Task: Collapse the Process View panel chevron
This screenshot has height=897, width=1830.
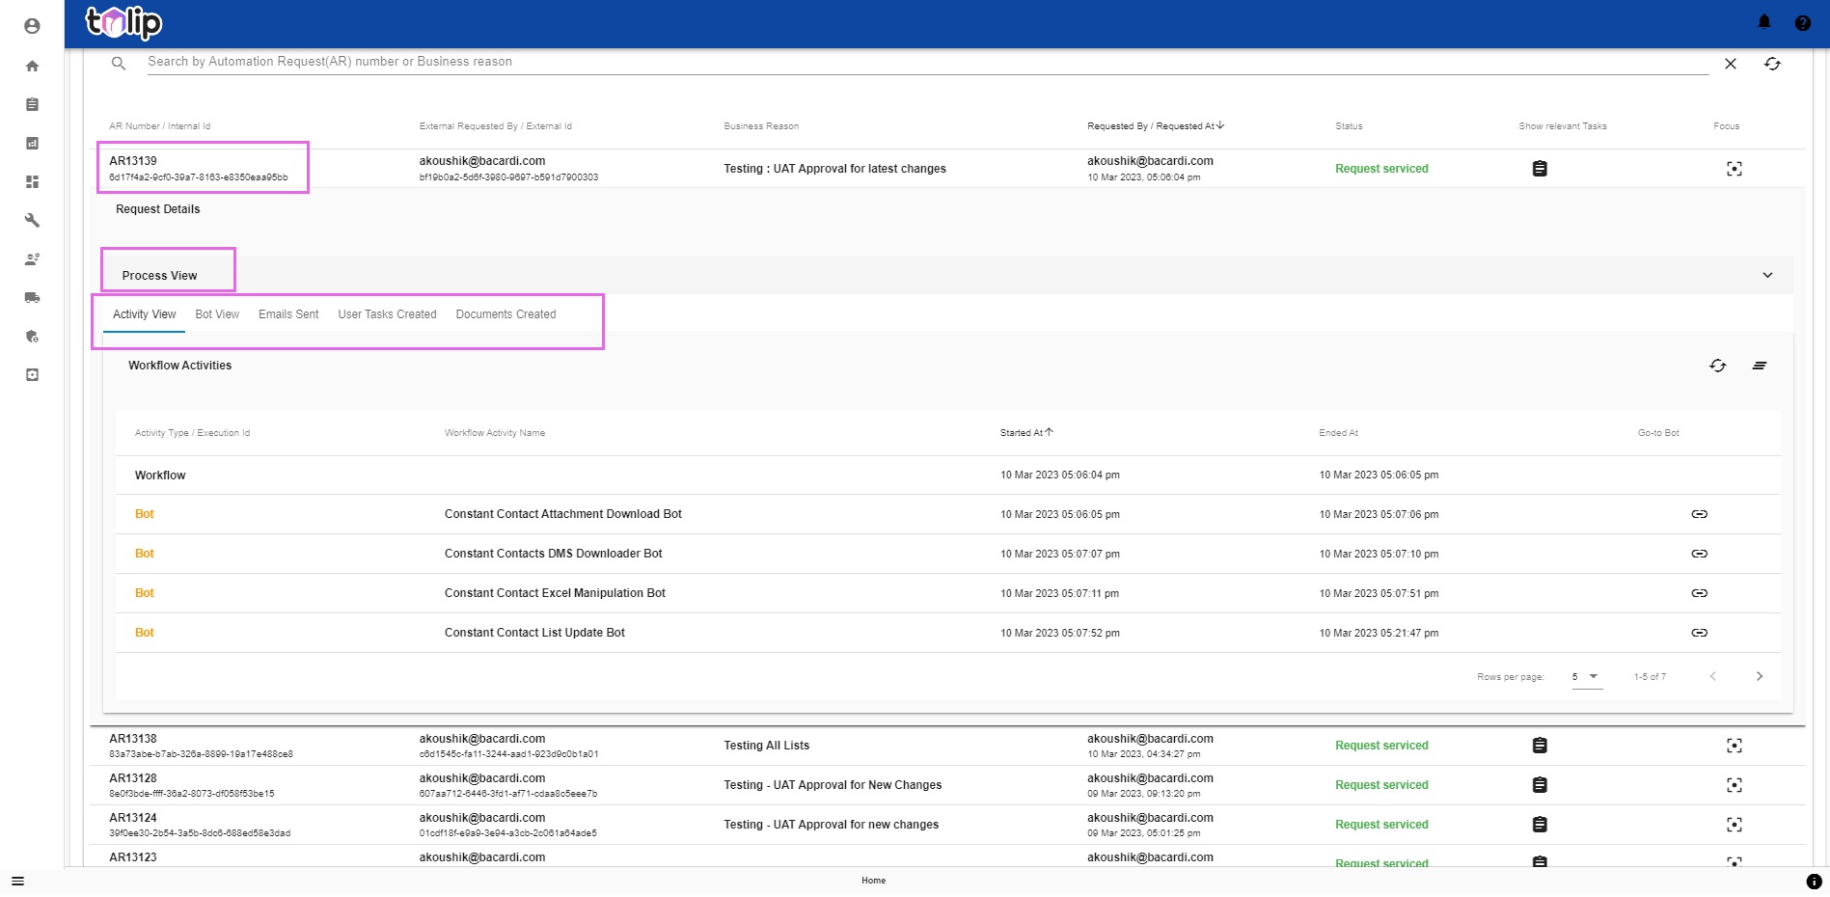Action: pos(1767,275)
